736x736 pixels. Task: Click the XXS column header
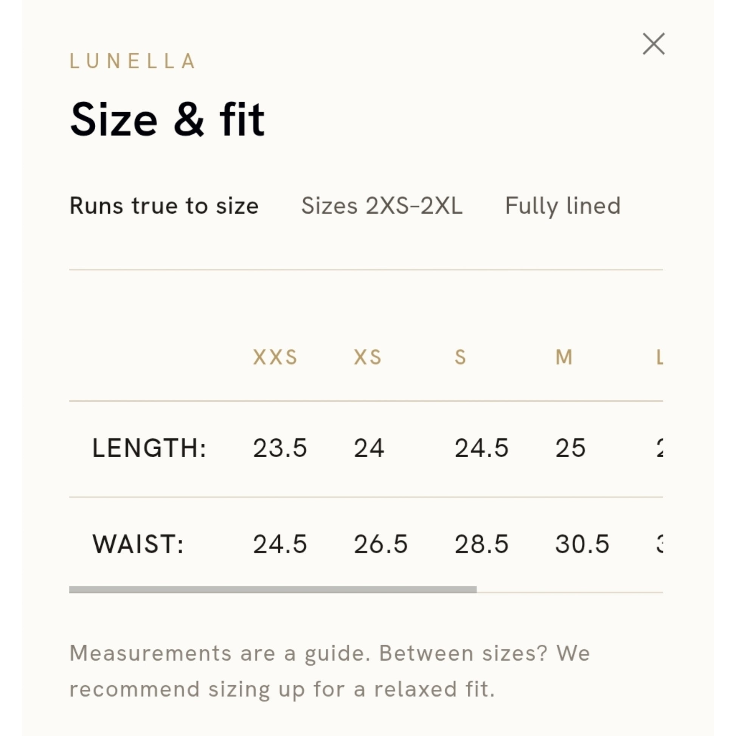[x=275, y=357]
